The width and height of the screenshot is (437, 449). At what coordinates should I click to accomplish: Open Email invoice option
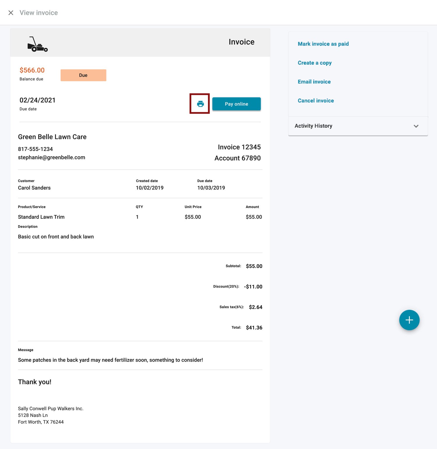point(314,82)
